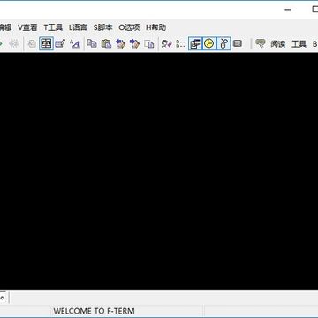The image size is (318, 318).
Task: Toggle the highlighted window settings icon
Action: (x=195, y=44)
